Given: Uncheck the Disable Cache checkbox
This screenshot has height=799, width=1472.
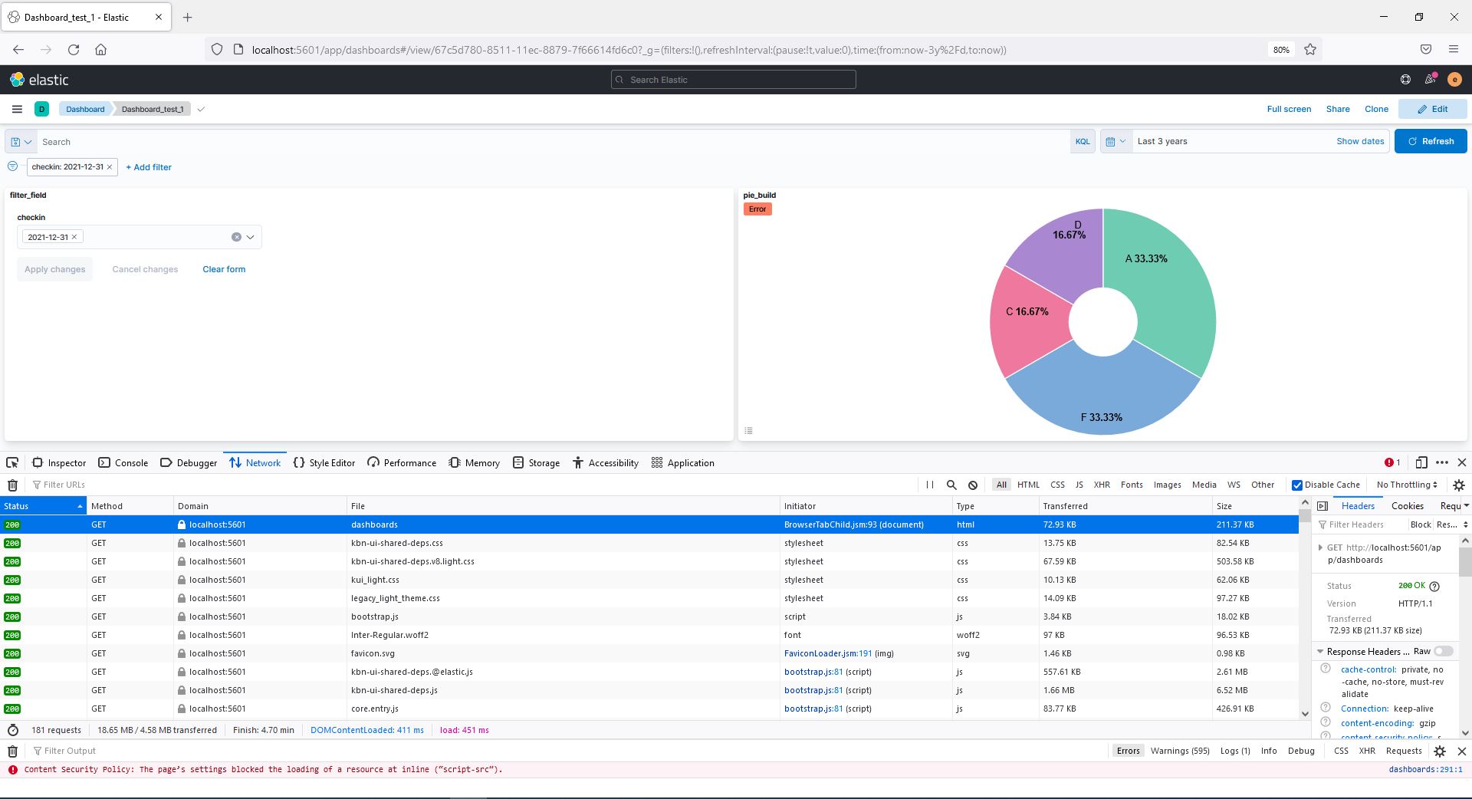Looking at the screenshot, I should point(1297,485).
